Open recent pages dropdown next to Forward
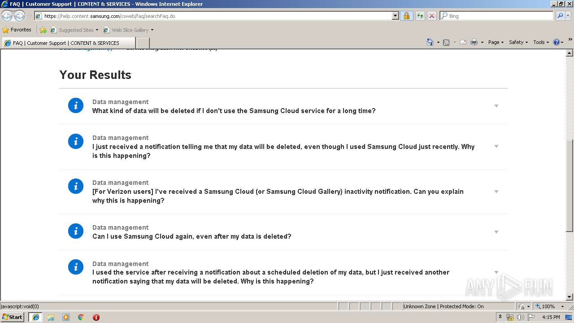Image resolution: width=574 pixels, height=323 pixels. tap(29, 16)
